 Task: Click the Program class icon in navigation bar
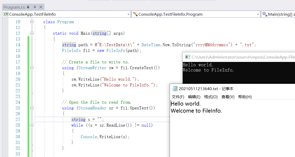[x=136, y=14]
